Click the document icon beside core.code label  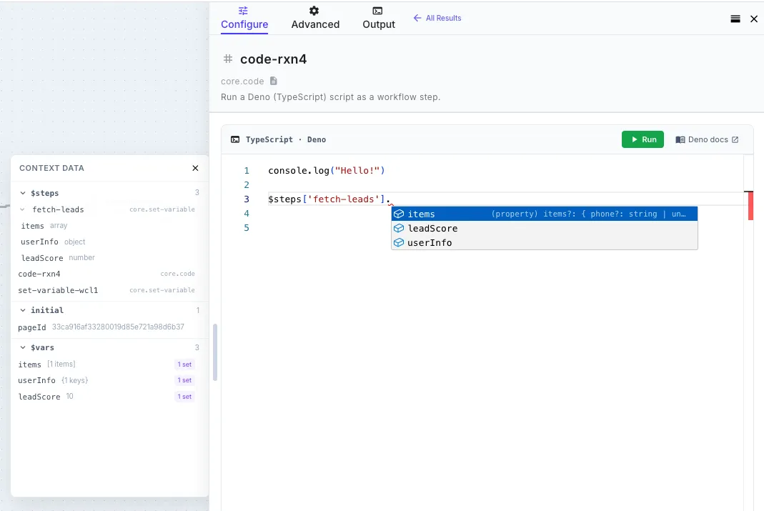(273, 81)
